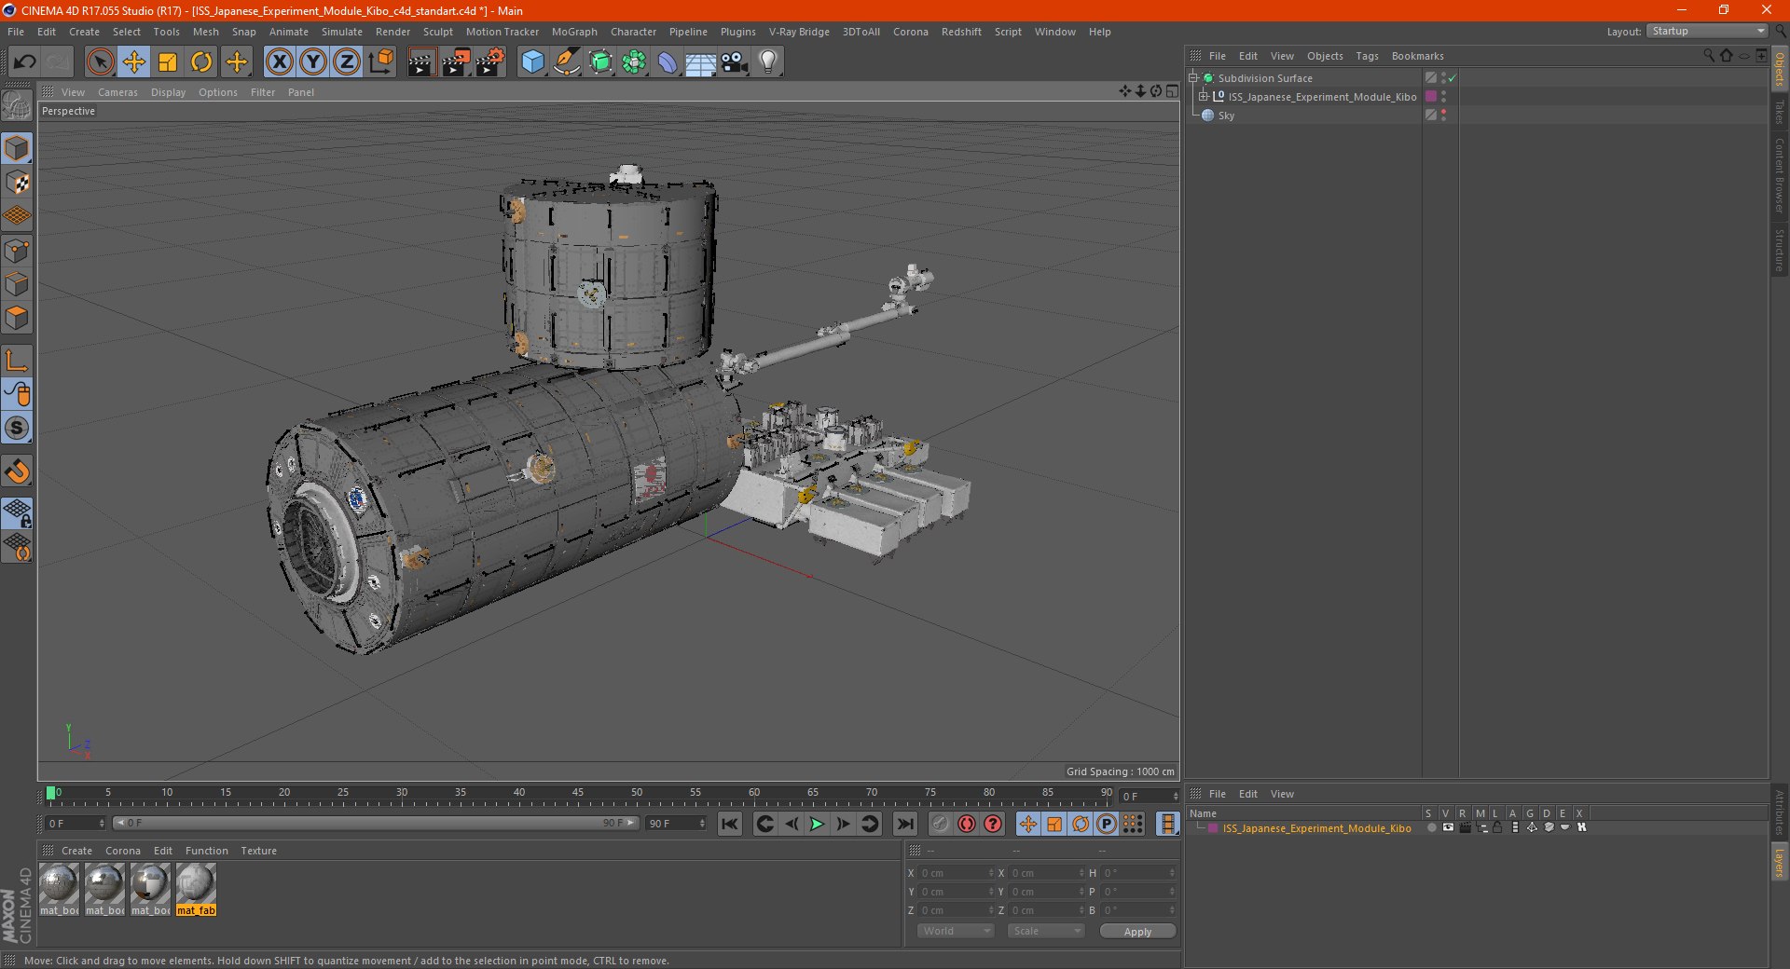
Task: Select the mat_fab material thumbnail
Action: click(x=196, y=884)
